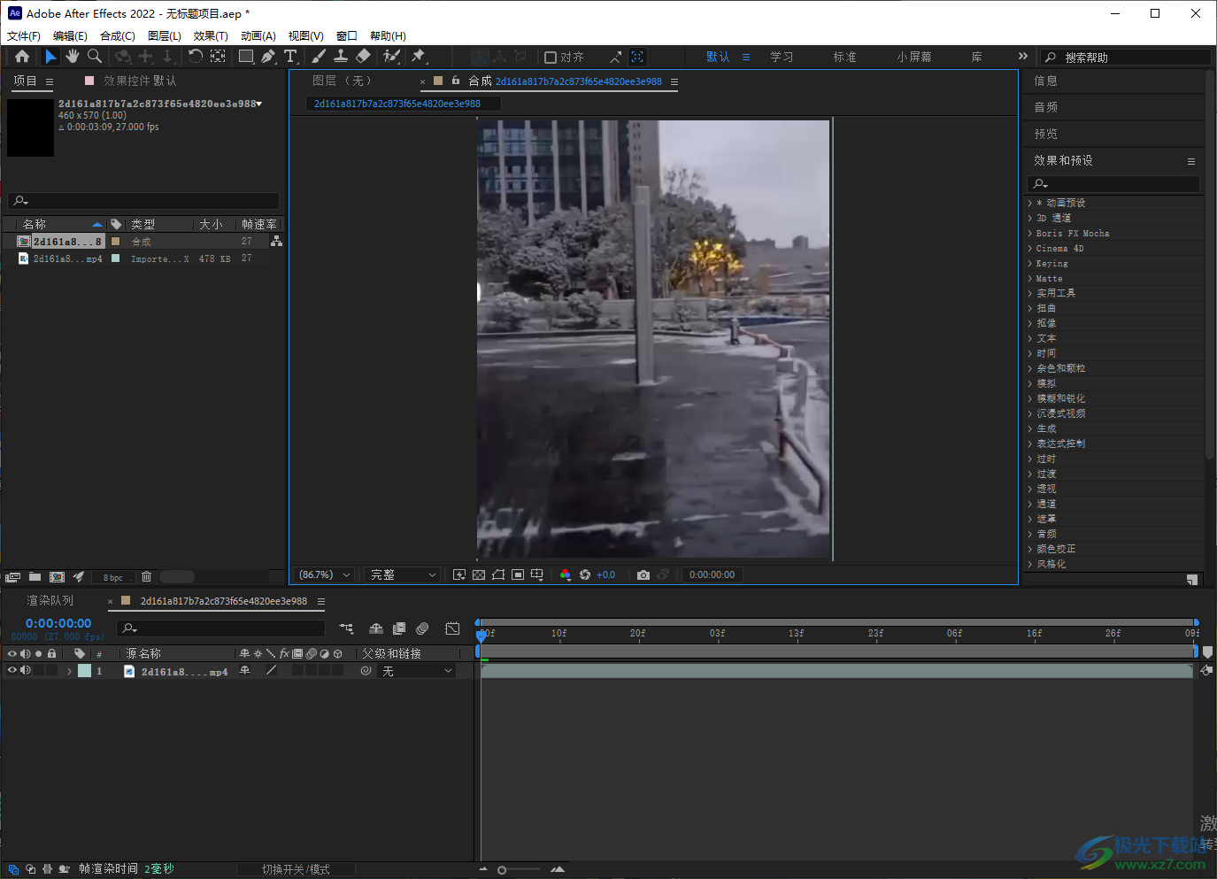
Task: Switch to the 小屏幕 workspace
Action: [x=914, y=57]
